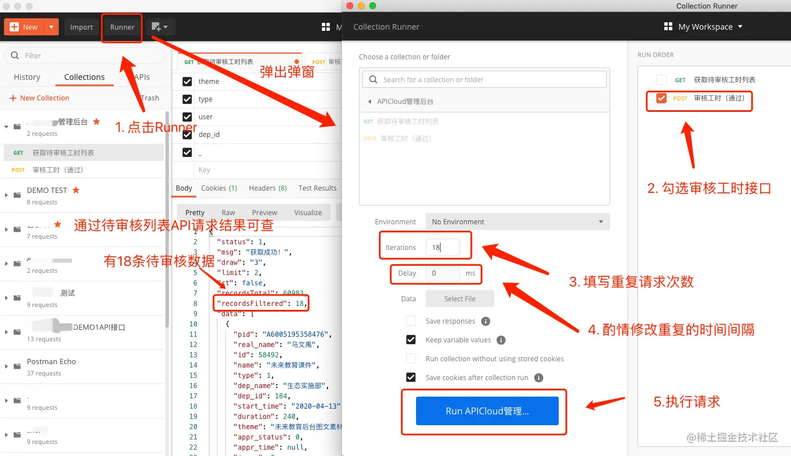Click the unsaved orange dot on GET request tab
The image size is (791, 456).
297,62
